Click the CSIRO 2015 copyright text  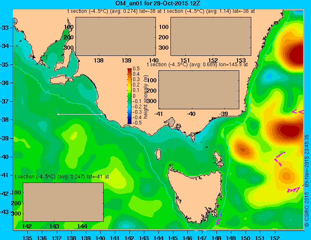(x=306, y=209)
